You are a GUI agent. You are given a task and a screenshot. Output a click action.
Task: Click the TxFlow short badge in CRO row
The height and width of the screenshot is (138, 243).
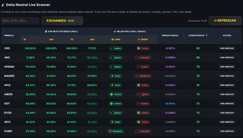tap(143, 48)
